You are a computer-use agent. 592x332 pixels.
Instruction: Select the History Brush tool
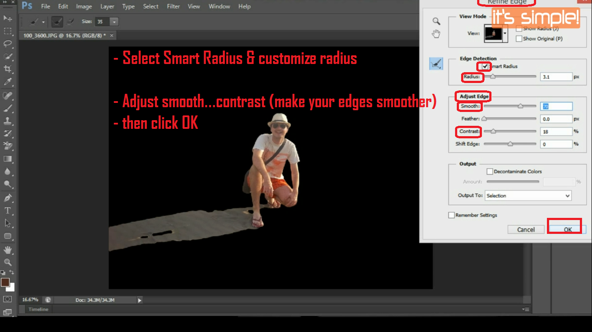[8, 133]
